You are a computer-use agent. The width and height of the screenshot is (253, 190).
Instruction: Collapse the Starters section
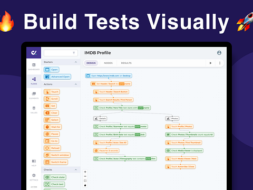[x=76, y=62]
